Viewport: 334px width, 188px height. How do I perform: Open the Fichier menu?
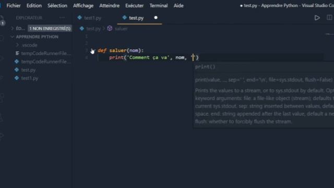pyautogui.click(x=14, y=6)
